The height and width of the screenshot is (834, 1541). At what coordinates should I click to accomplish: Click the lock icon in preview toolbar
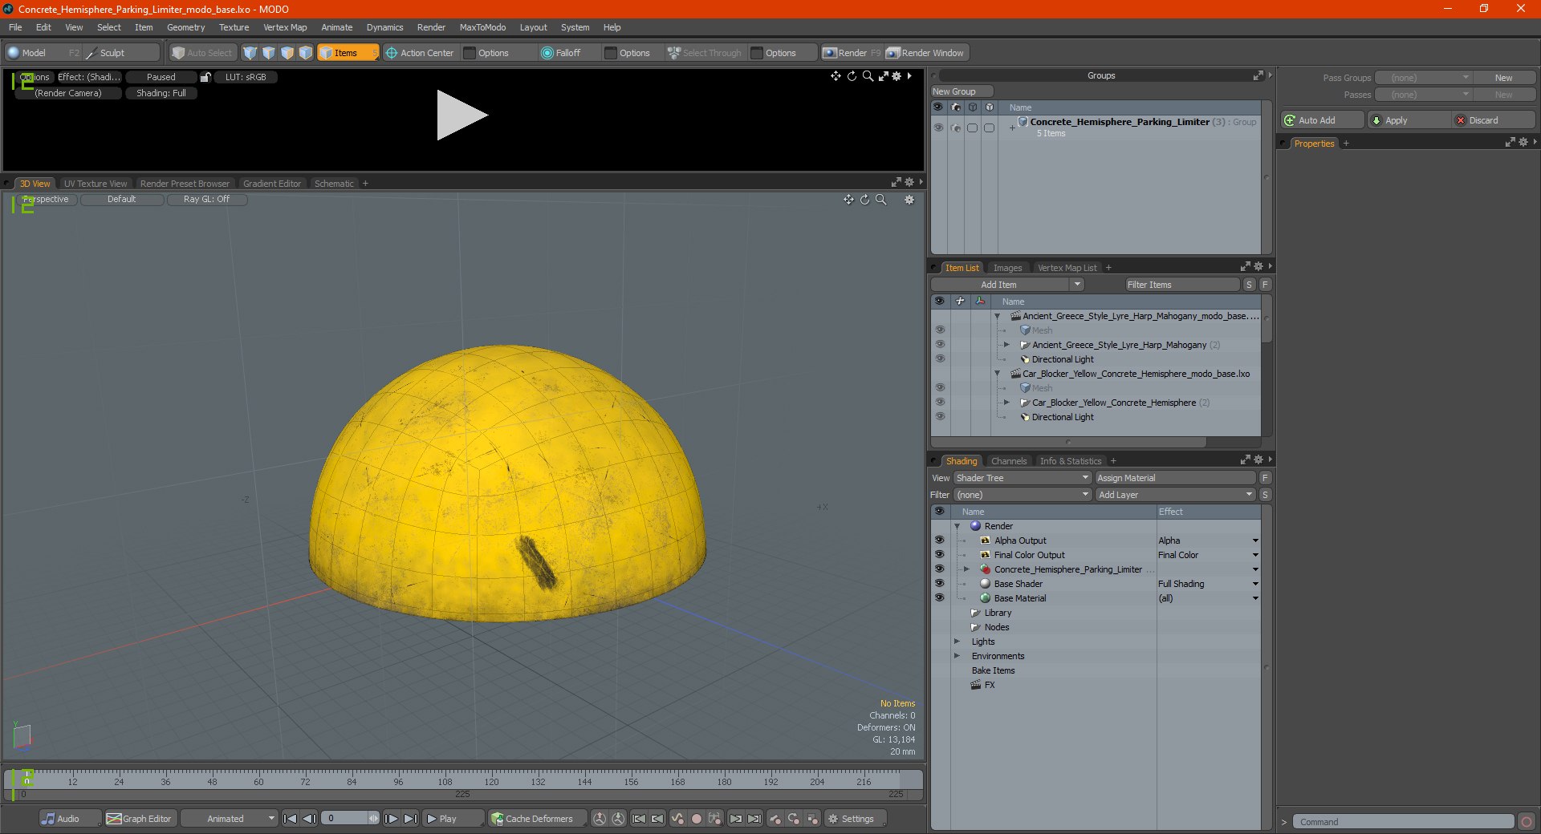[x=205, y=77]
